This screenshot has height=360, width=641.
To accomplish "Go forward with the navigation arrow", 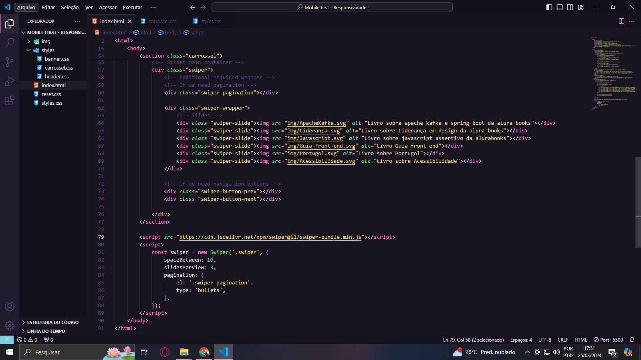I will tap(203, 7).
